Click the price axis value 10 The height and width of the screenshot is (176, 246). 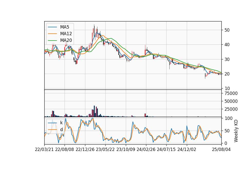click(227, 89)
